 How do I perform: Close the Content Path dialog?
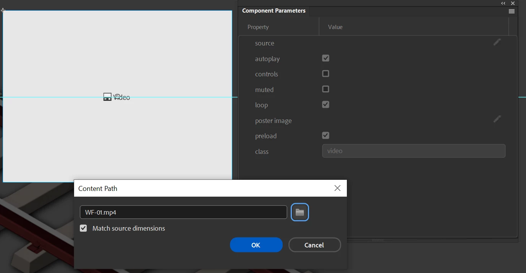[x=337, y=188]
